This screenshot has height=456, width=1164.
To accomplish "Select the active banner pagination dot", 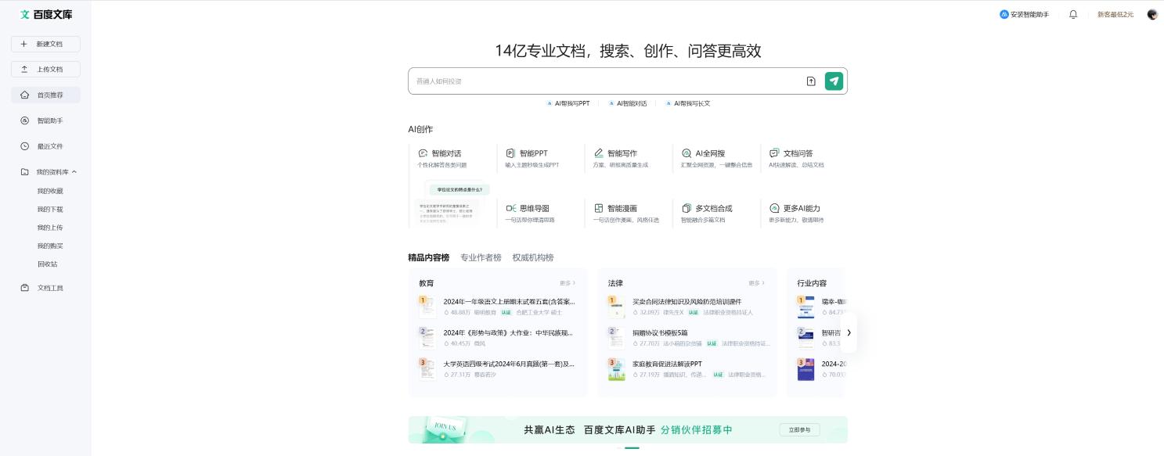I will (x=632, y=448).
